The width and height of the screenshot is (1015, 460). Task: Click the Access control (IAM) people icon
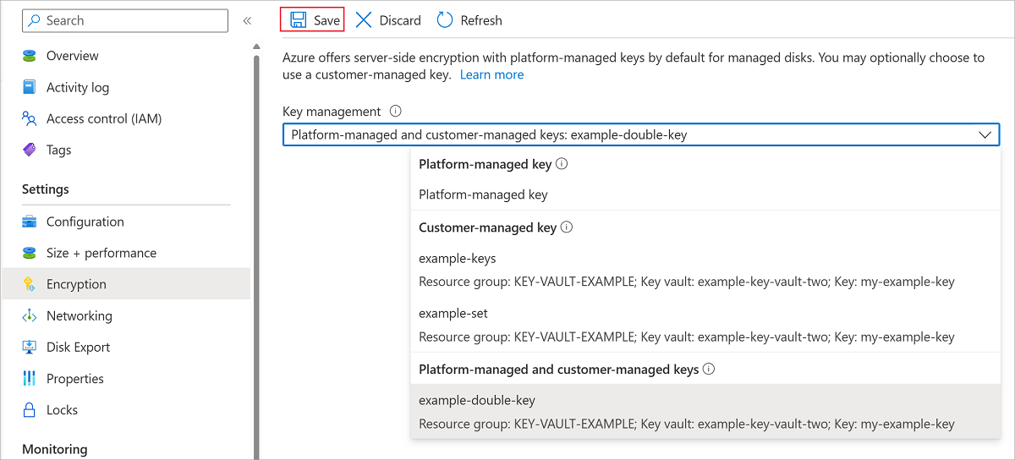point(30,118)
